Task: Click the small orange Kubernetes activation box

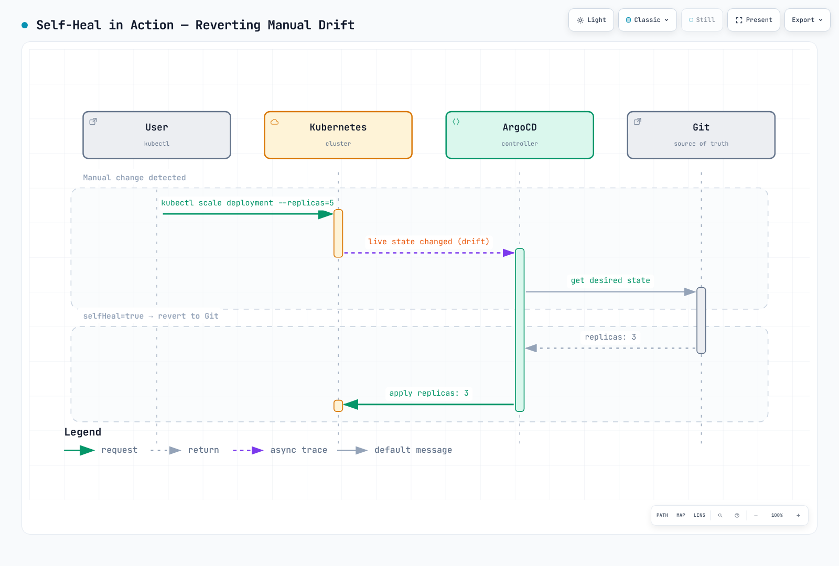Action: 338,406
